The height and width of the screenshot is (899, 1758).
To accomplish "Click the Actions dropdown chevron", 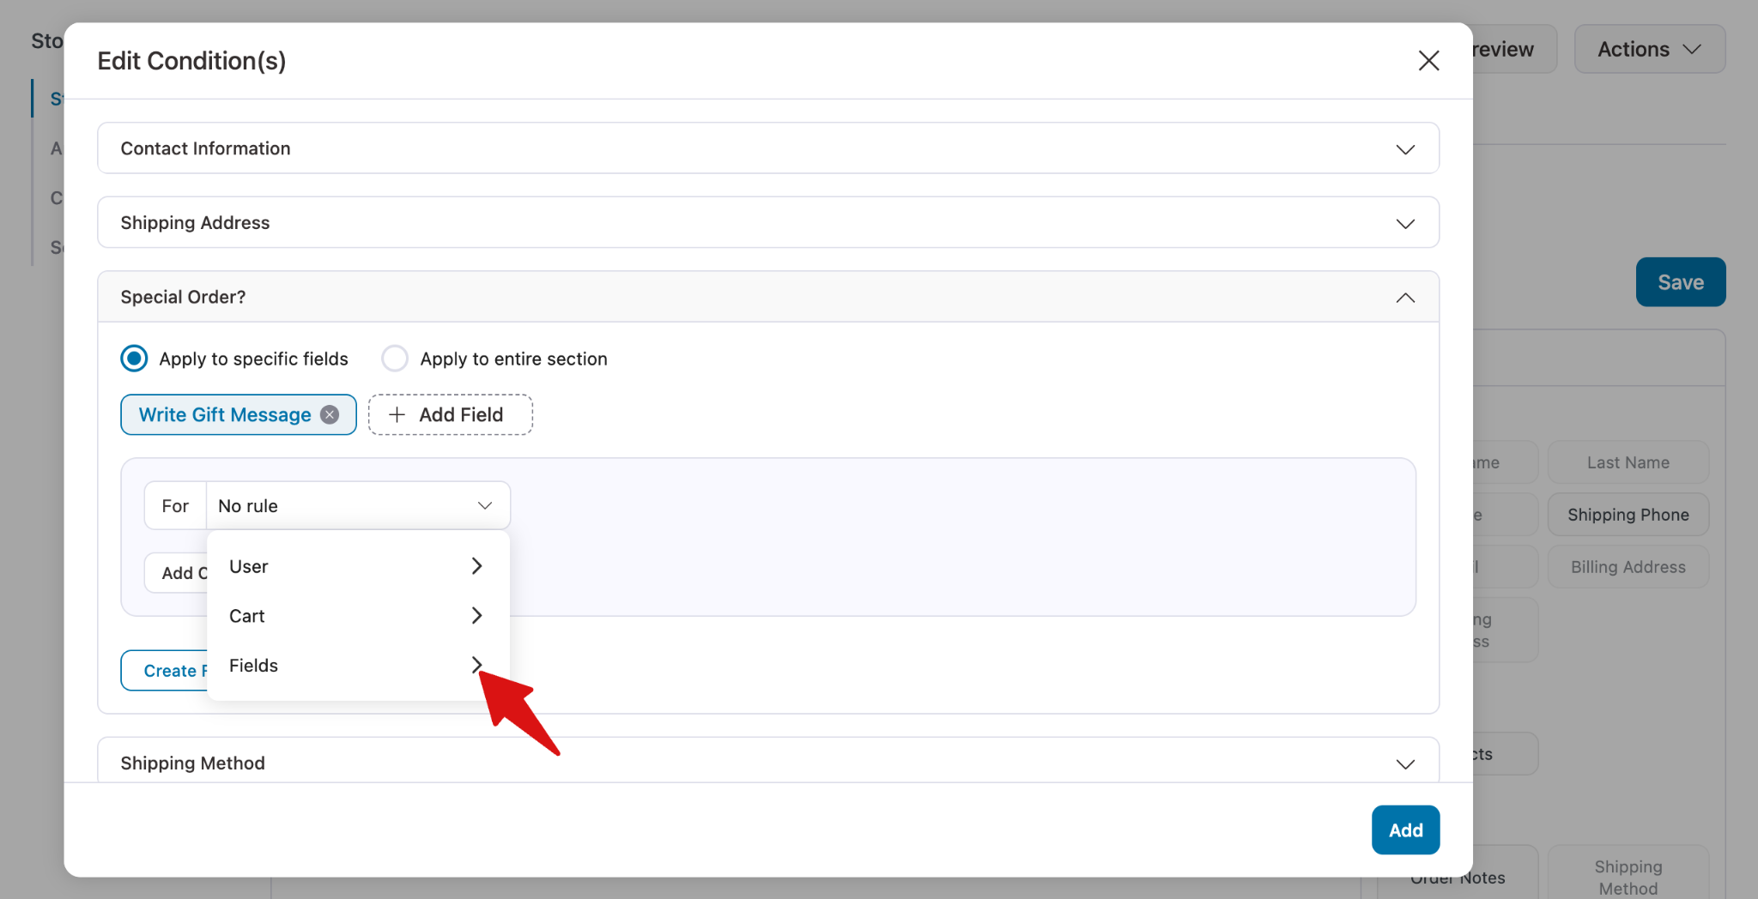I will (x=1692, y=50).
